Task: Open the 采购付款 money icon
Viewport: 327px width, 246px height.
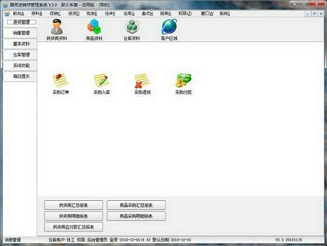Action: click(x=183, y=80)
